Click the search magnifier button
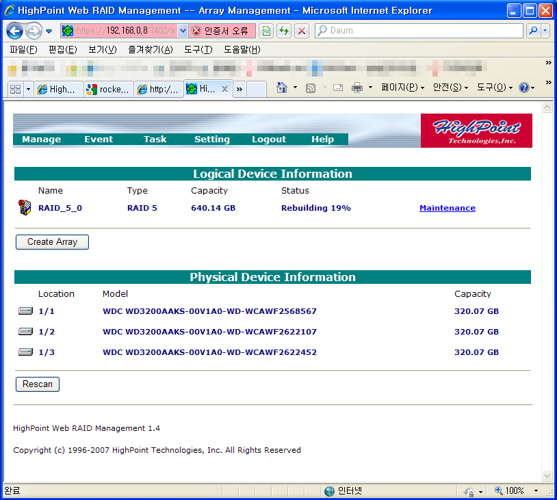The height and width of the screenshot is (500, 557). coord(533,31)
